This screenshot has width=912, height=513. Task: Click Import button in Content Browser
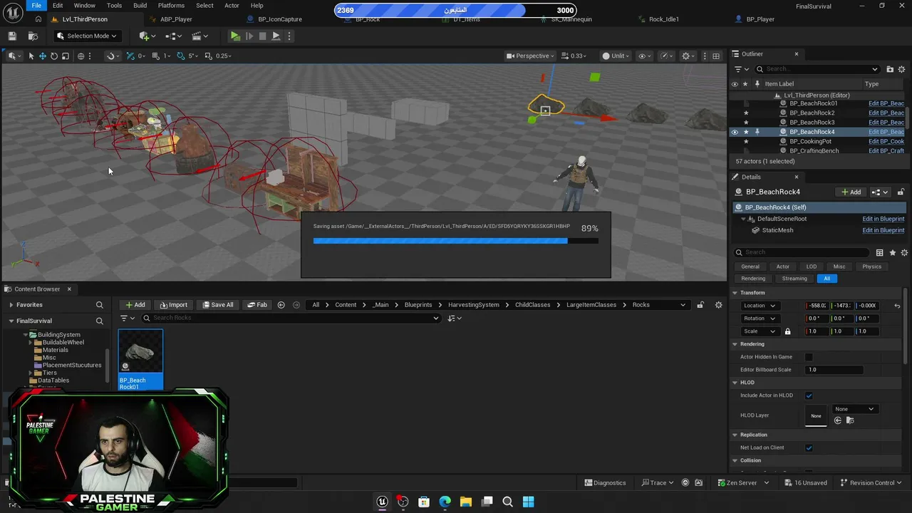(x=174, y=305)
